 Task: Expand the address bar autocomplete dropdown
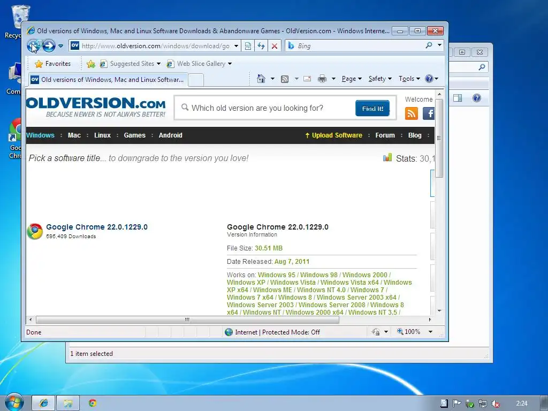tap(236, 46)
